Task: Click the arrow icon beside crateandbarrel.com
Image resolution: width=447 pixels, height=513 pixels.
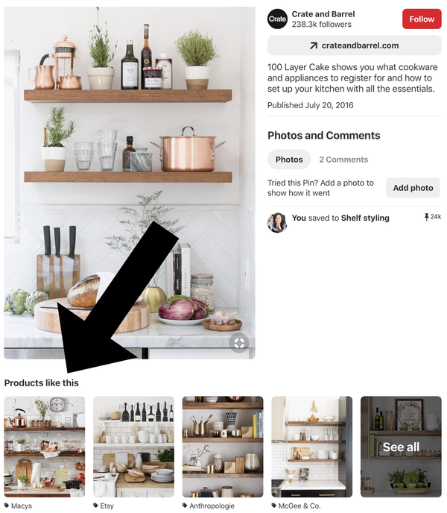Action: pyautogui.click(x=313, y=45)
